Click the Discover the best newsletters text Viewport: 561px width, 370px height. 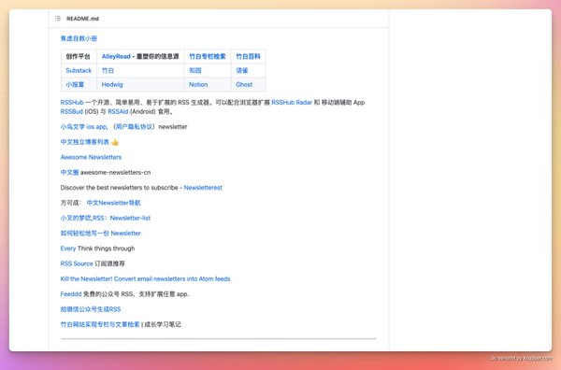(119, 187)
